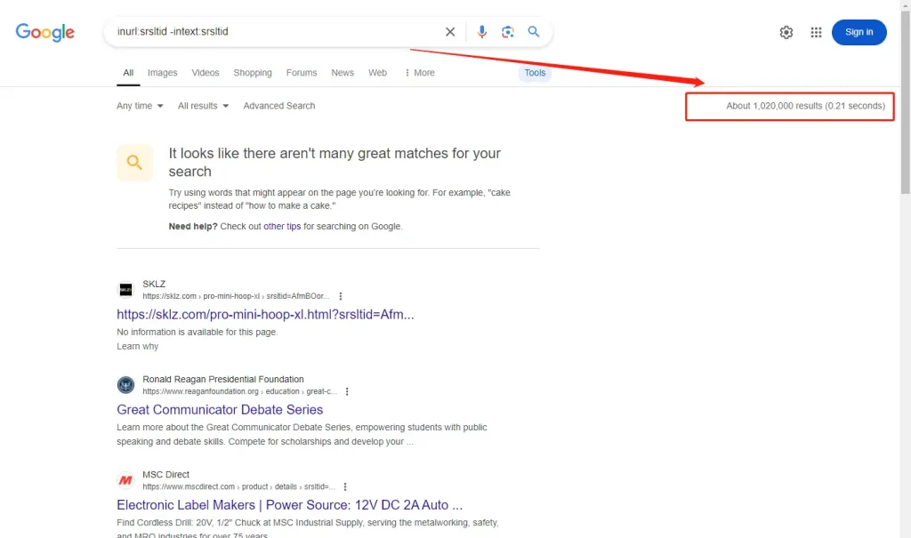Viewport: 911px width, 538px height.
Task: Switch to Forums tab
Action: pos(302,73)
